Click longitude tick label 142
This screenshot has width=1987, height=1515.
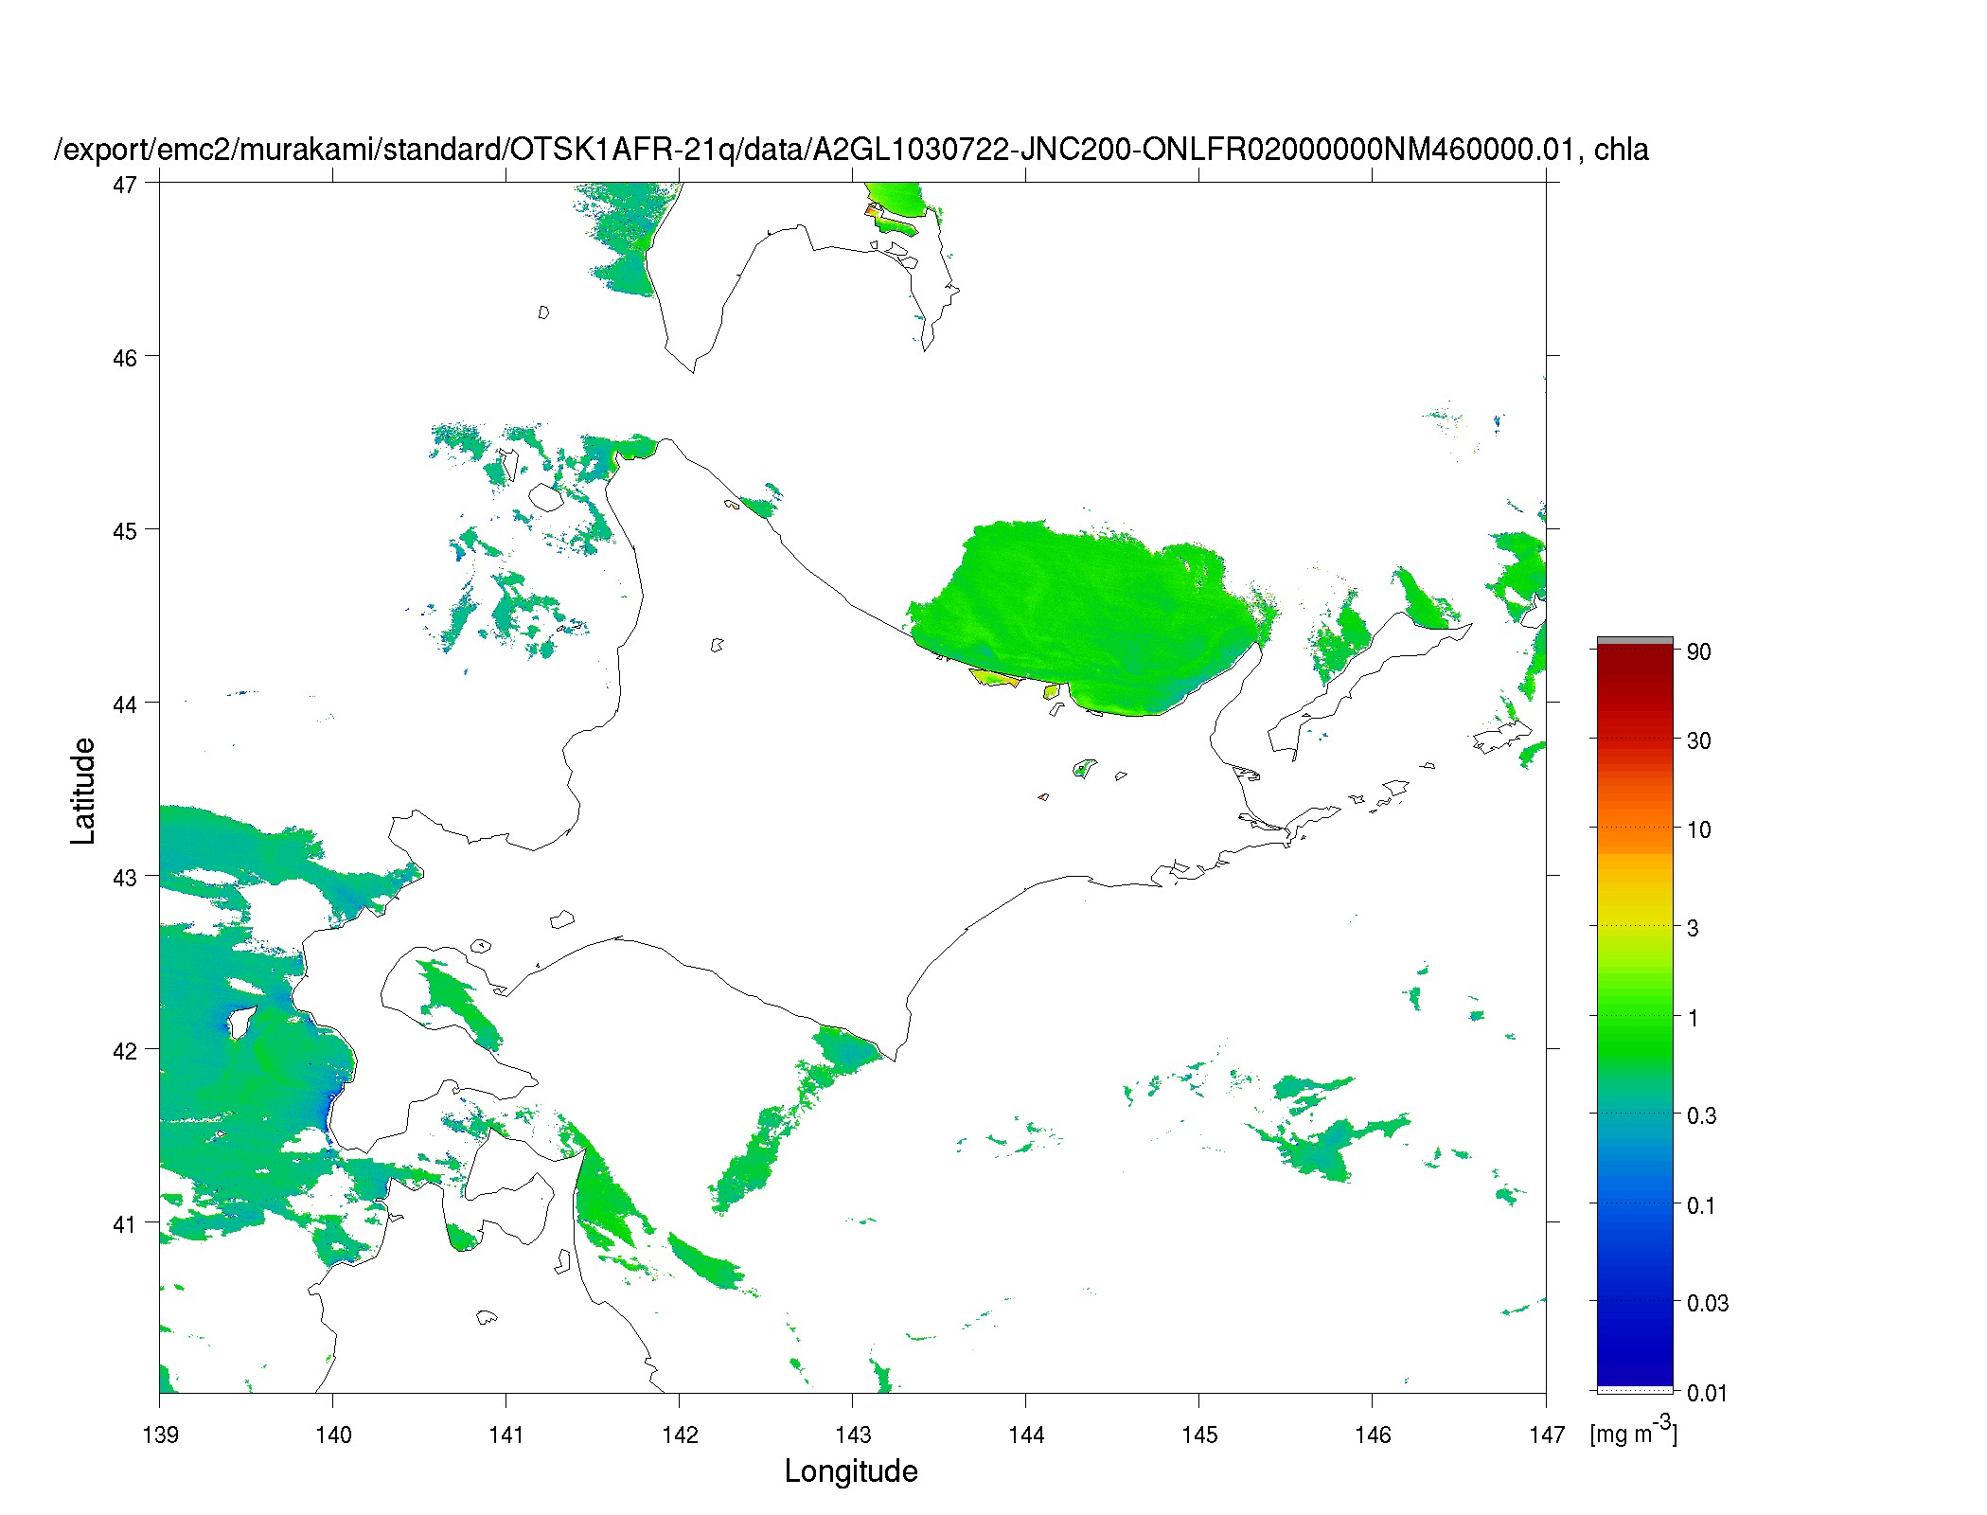680,1435
